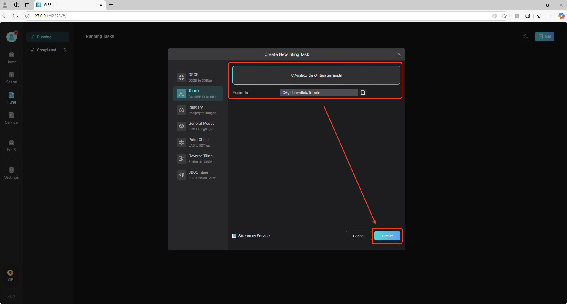This screenshot has height=304, width=567.
Task: Switch to Completed tasks tab
Action: pyautogui.click(x=47, y=50)
